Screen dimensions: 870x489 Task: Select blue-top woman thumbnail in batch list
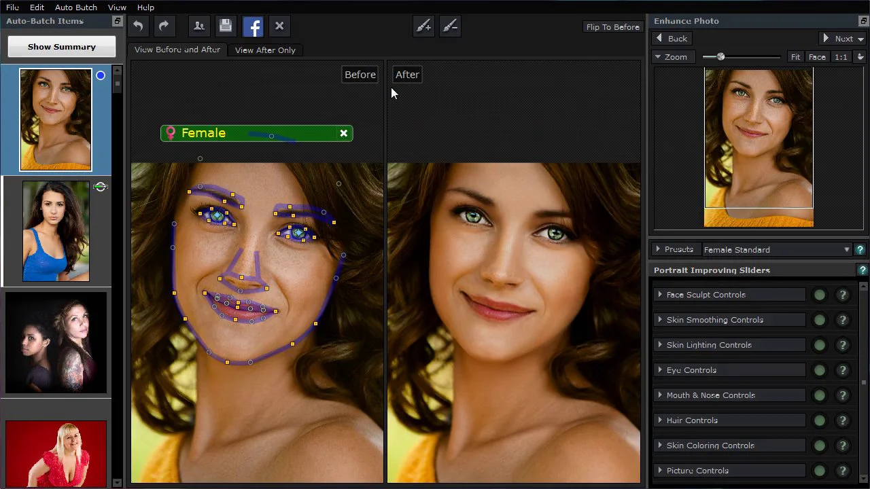[x=56, y=231]
